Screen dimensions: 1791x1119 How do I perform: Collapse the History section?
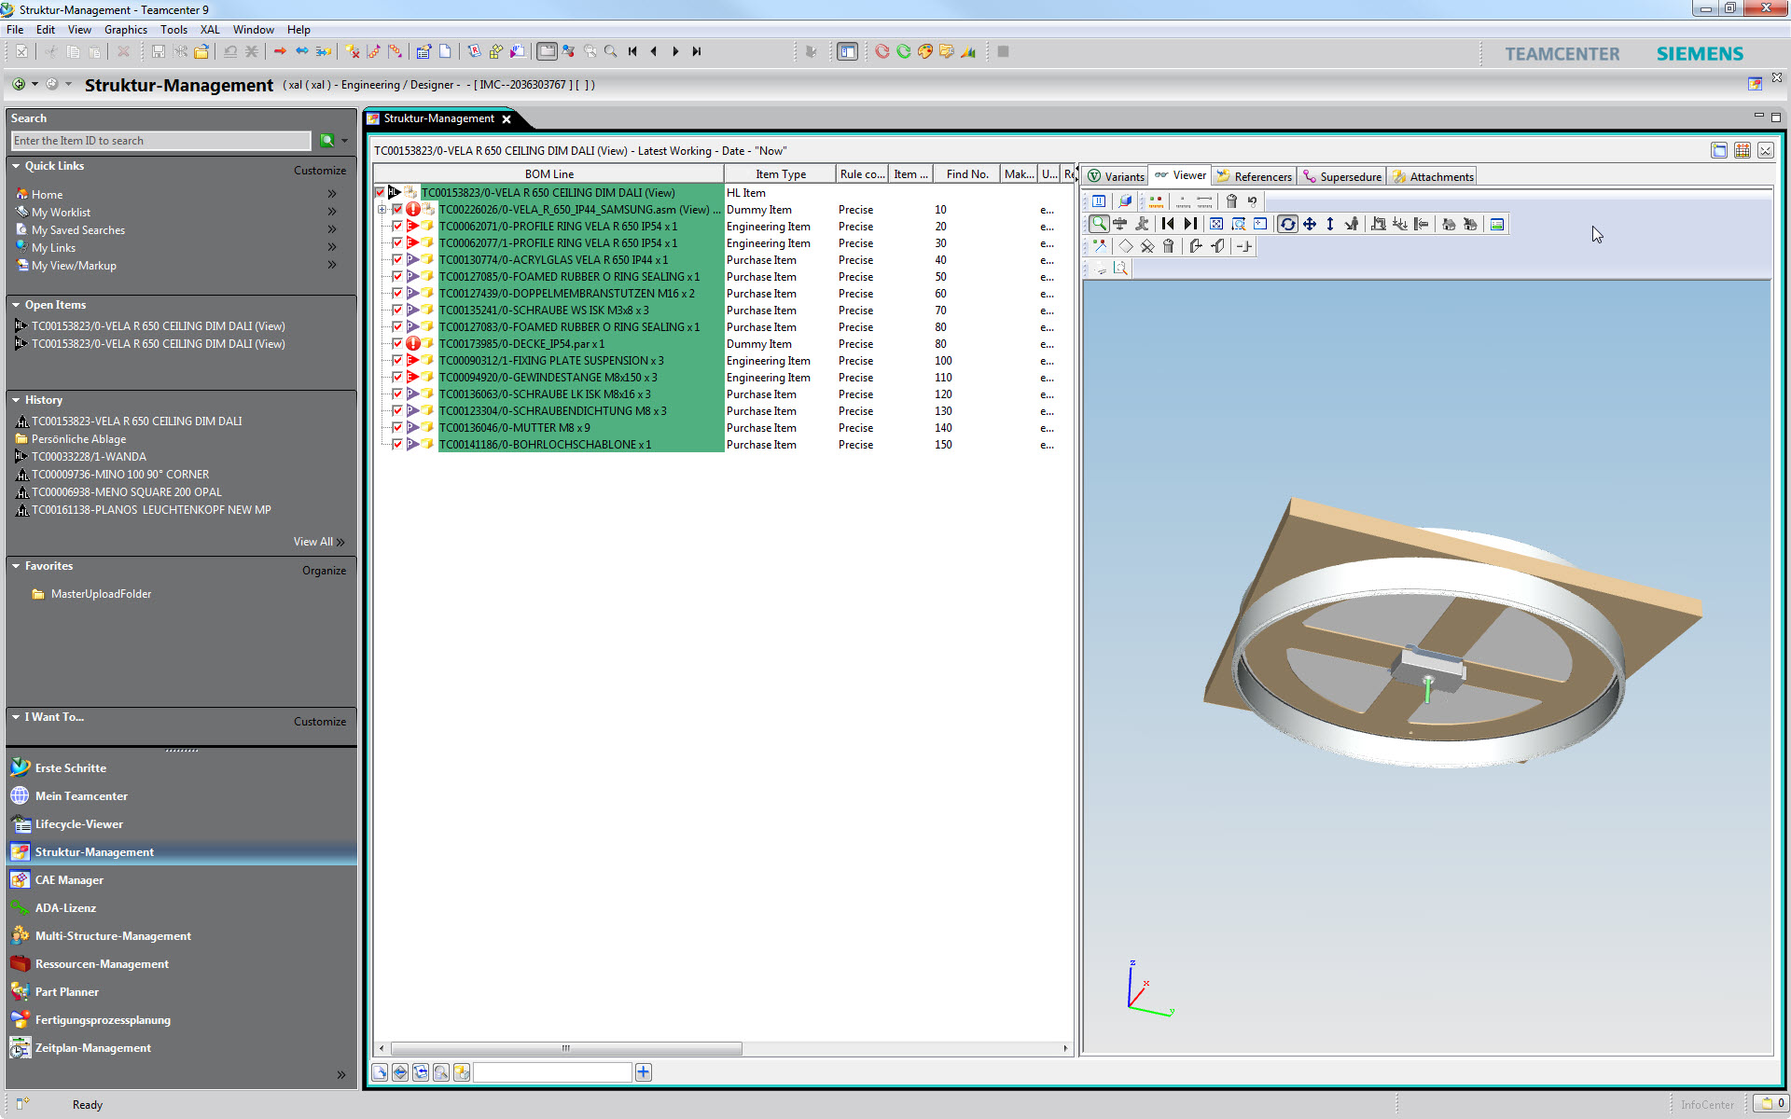[16, 400]
